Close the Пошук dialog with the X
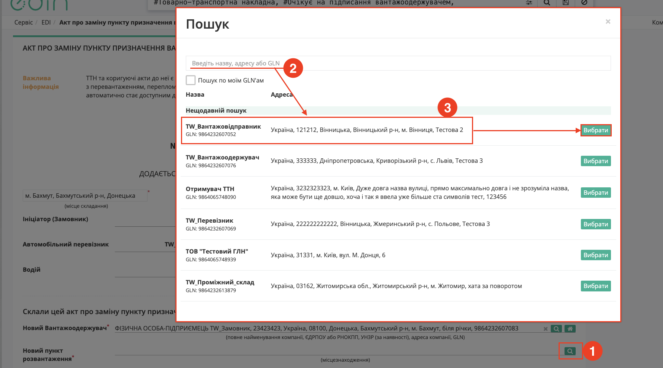The width and height of the screenshot is (663, 368). pos(608,22)
